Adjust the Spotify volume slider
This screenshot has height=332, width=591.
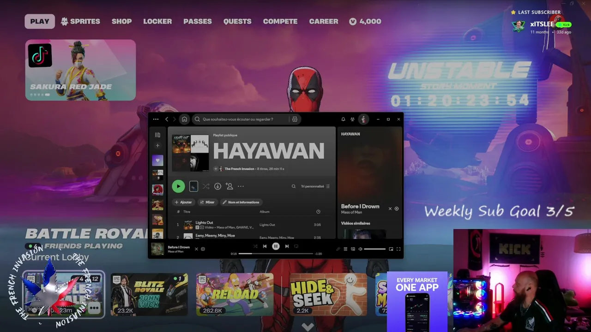point(374,249)
